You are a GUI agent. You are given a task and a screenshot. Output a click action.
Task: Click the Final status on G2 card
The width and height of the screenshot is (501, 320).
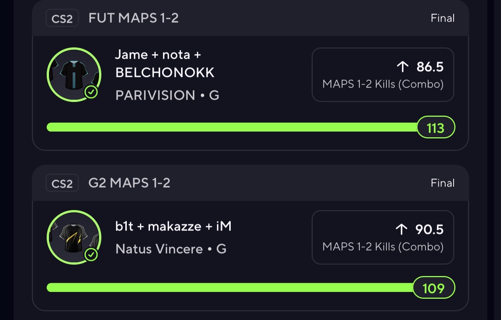pos(443,183)
